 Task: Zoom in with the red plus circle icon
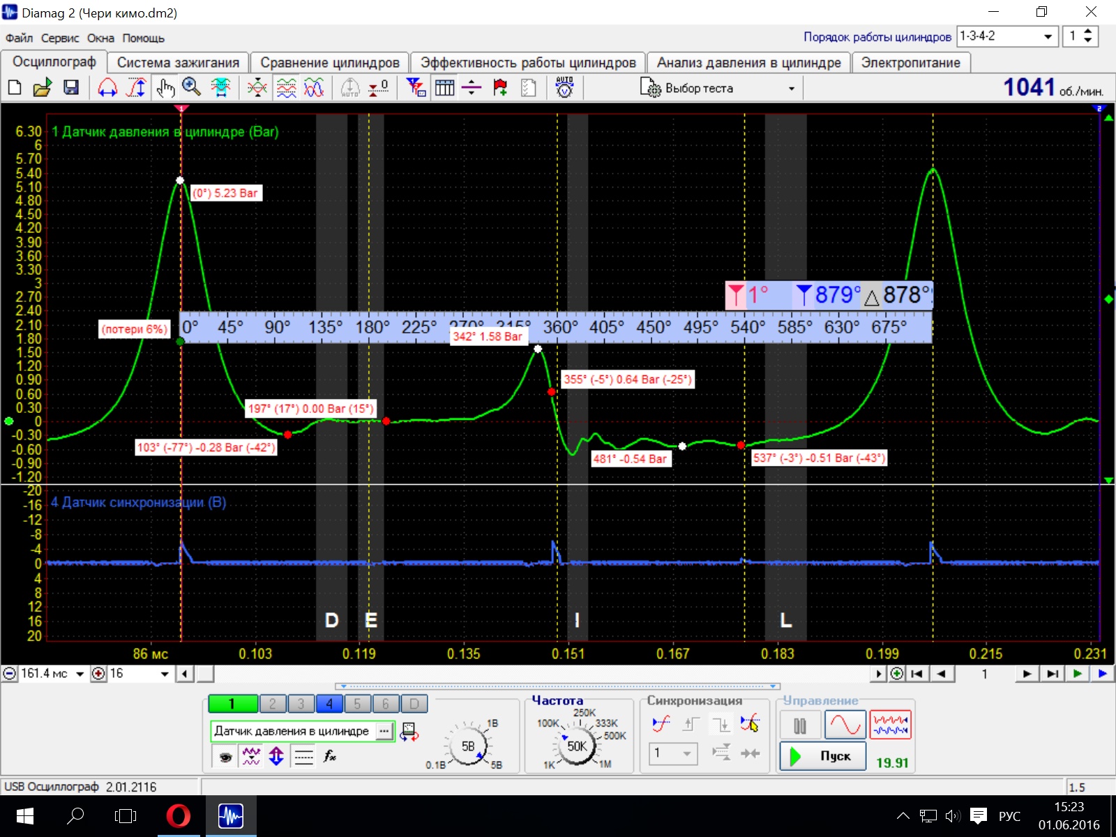tap(98, 674)
